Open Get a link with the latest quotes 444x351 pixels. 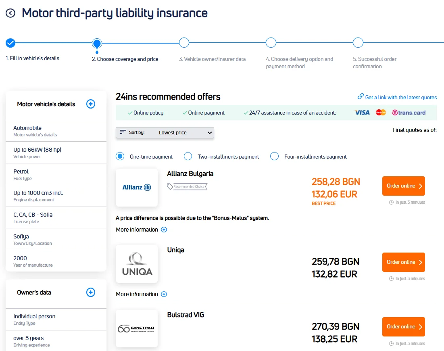point(401,97)
